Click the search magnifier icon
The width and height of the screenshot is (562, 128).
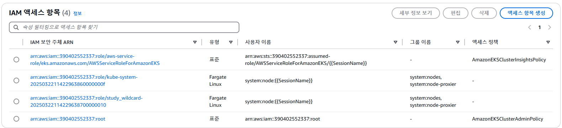pos(16,27)
